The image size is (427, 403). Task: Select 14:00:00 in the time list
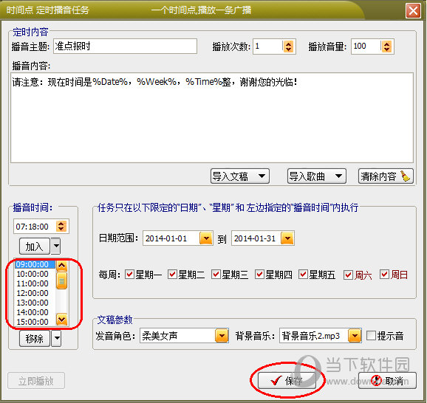35,311
